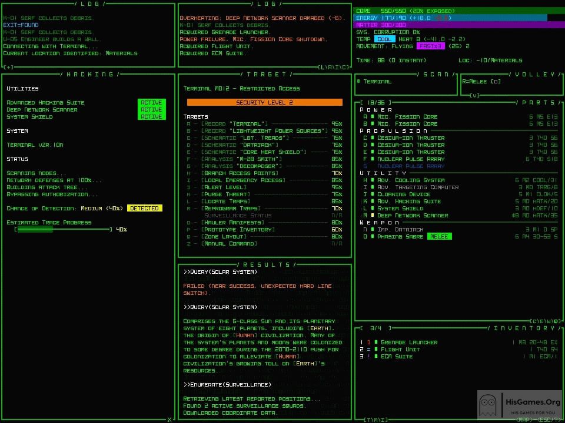Viewport: 565px width, 423px height.
Task: Click ">>Enumerate(Surveillance)" results line
Action: pyautogui.click(x=227, y=385)
